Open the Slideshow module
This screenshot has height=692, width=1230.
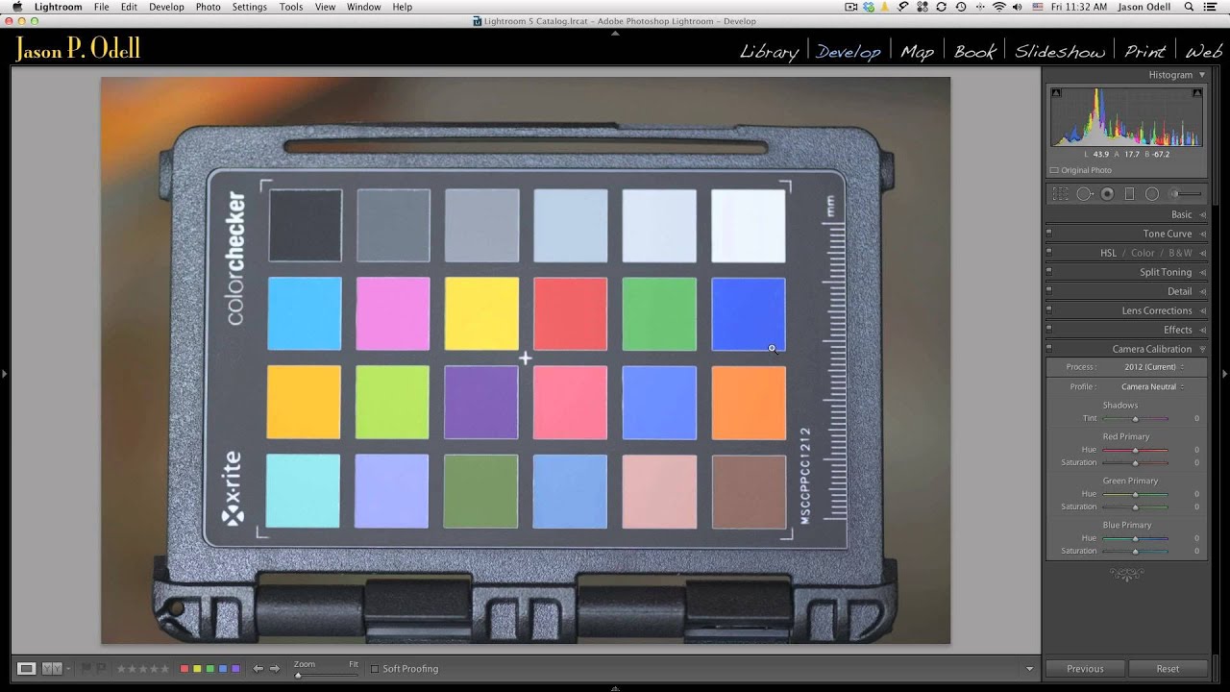tap(1060, 51)
